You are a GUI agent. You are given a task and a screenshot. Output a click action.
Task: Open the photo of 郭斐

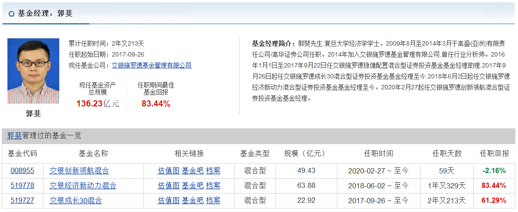click(33, 71)
